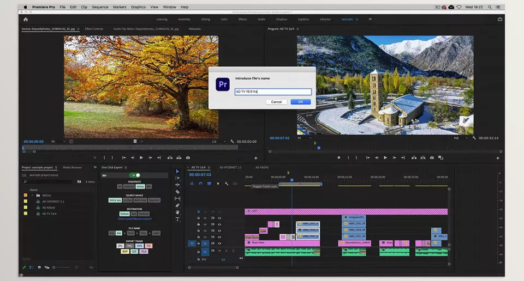The height and width of the screenshot is (281, 524).
Task: Click New Bin icon in project search bar
Action: click(79, 182)
